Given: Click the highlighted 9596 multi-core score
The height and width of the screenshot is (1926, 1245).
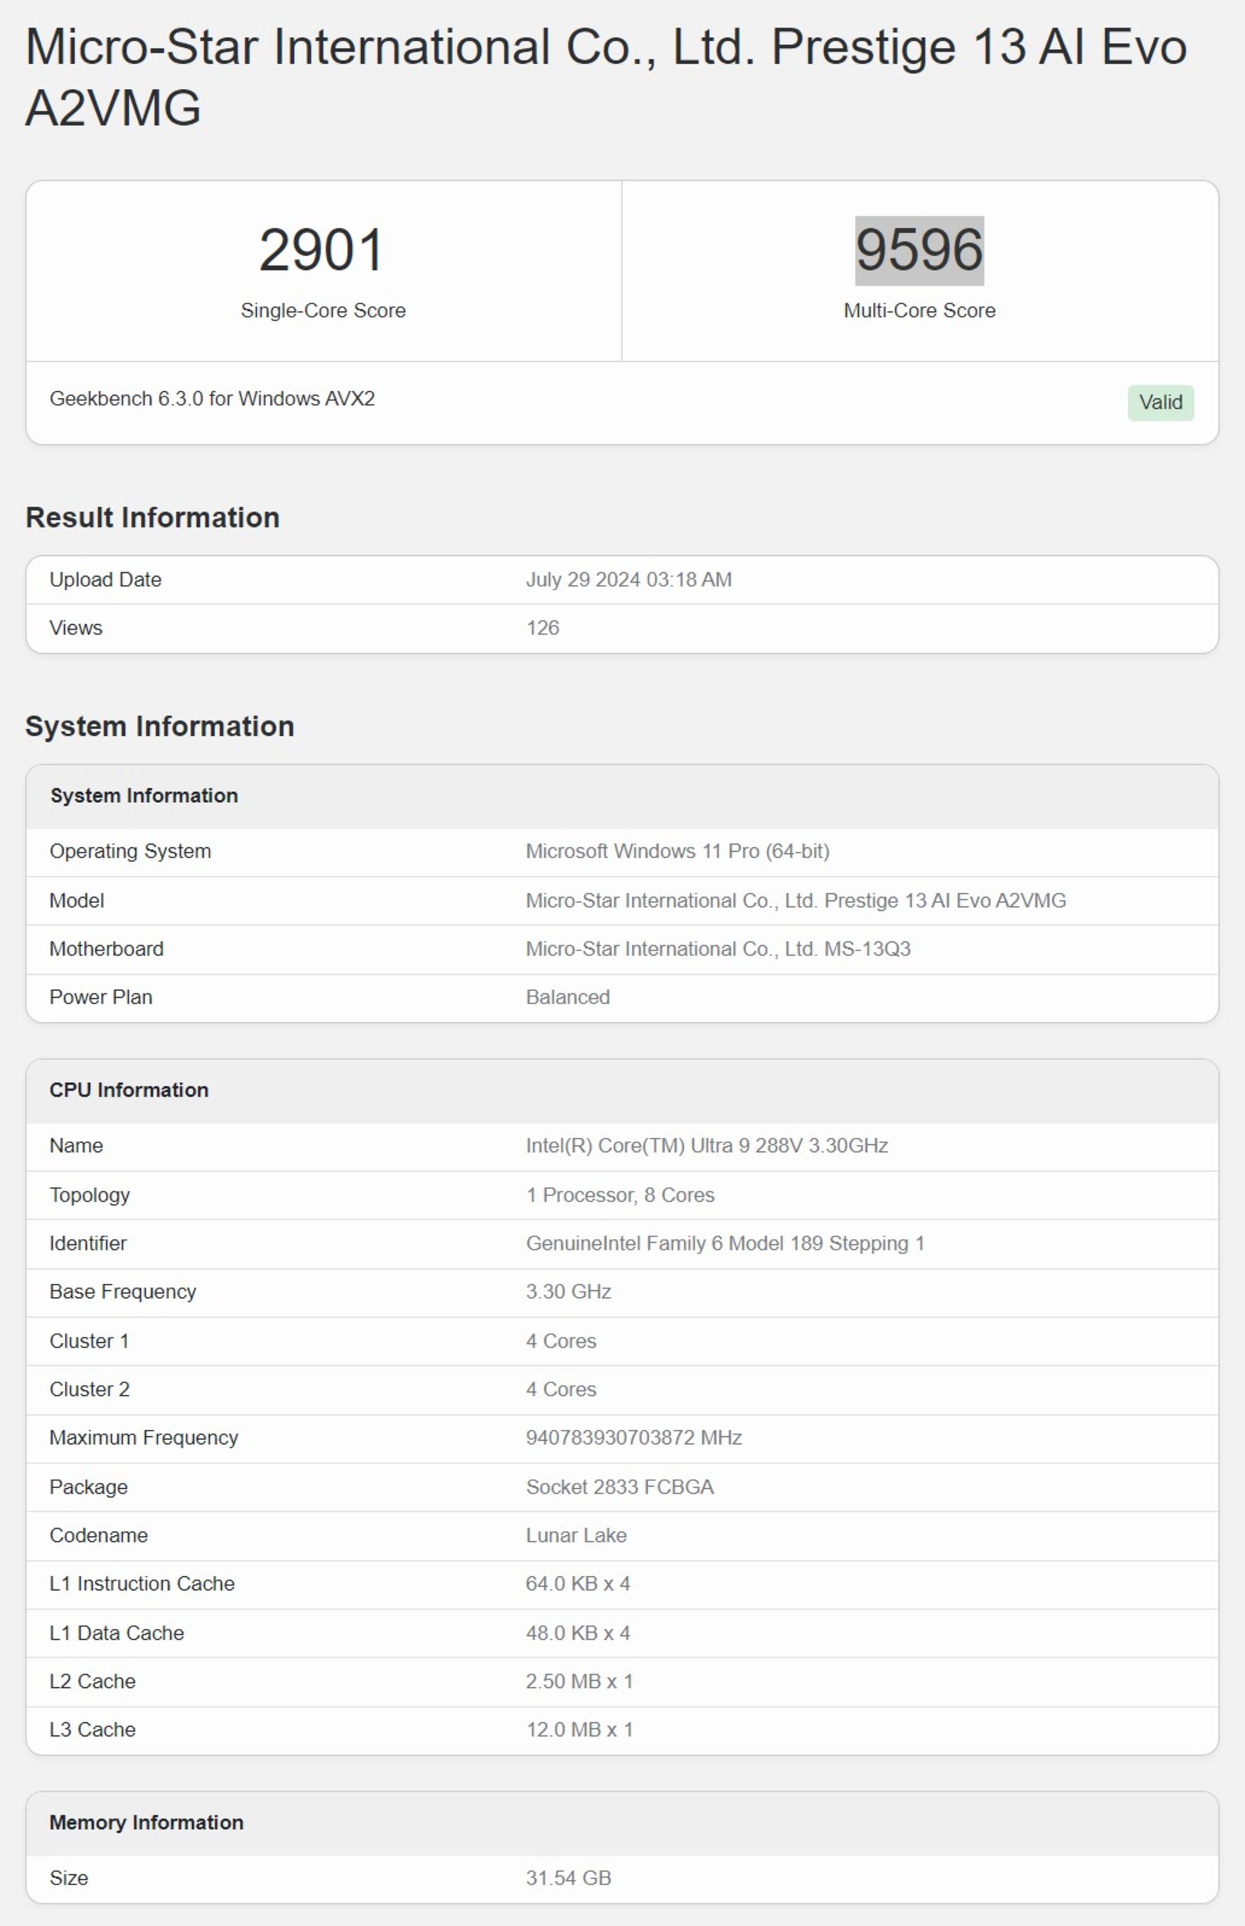Looking at the screenshot, I should pos(919,250).
